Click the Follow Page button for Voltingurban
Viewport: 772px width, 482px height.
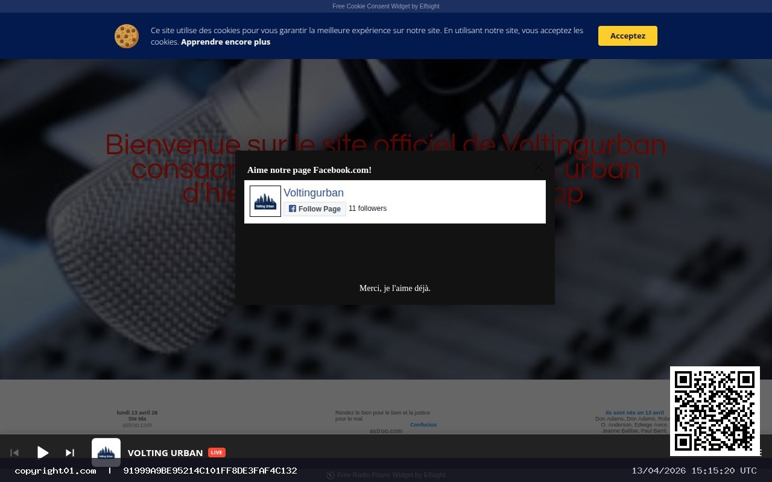pos(314,208)
